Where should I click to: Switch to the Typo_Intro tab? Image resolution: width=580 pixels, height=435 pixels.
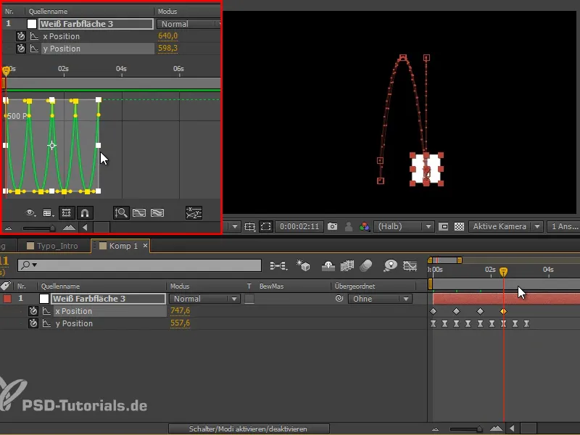[x=52, y=246]
